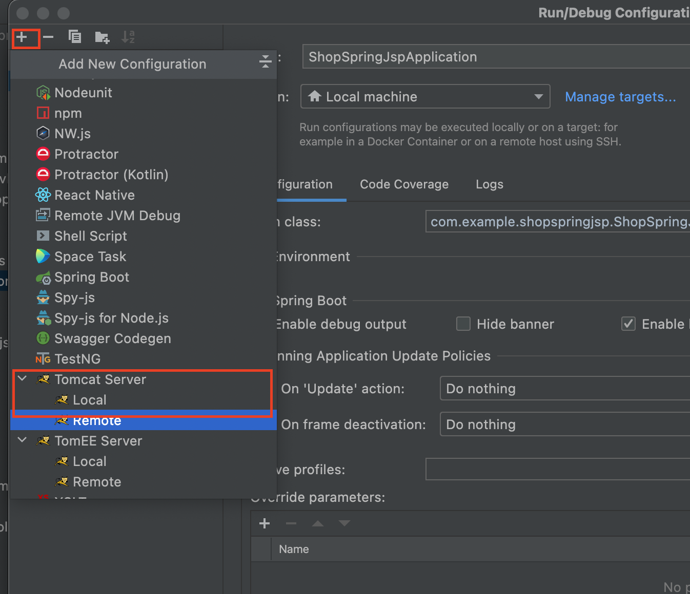Click the Spy-js for Node.js icon
This screenshot has height=594, width=690.
[x=44, y=318]
